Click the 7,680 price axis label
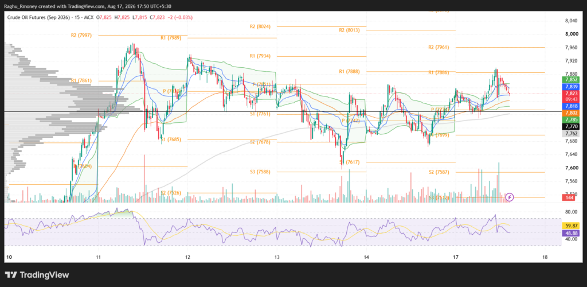The height and width of the screenshot is (287, 587). tap(571, 141)
